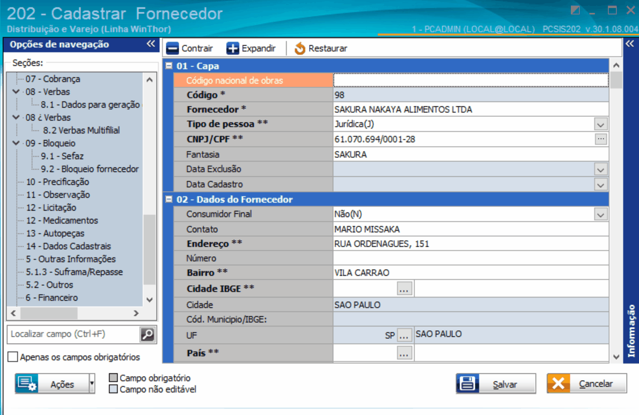
Task: Select 5 - Outras Informações section
Action: 70,259
